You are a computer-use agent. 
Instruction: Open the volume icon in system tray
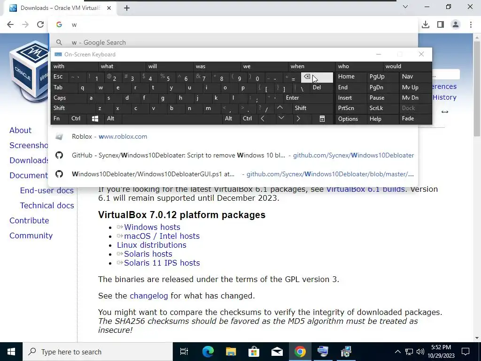tap(420, 352)
